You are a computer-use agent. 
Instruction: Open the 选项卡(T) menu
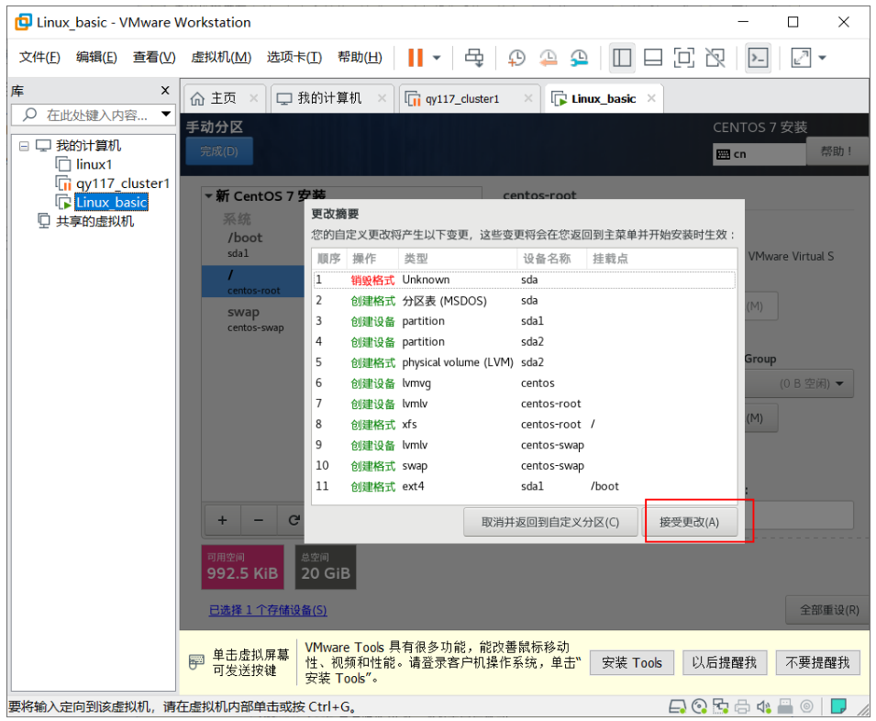pyautogui.click(x=294, y=57)
